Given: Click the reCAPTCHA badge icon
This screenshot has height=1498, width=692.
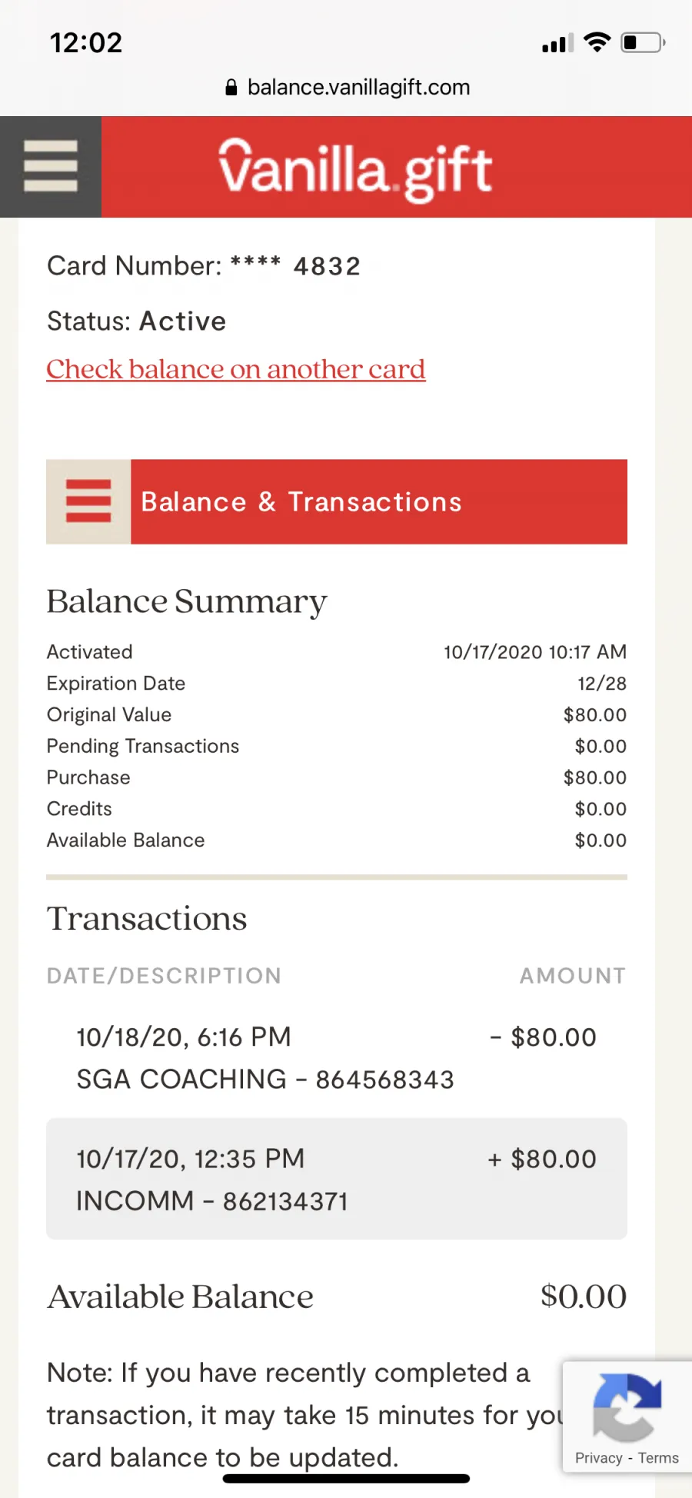Looking at the screenshot, I should 627,1407.
